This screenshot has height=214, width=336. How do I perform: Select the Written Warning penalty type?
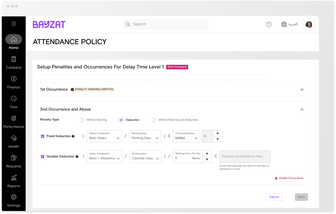(x=82, y=120)
